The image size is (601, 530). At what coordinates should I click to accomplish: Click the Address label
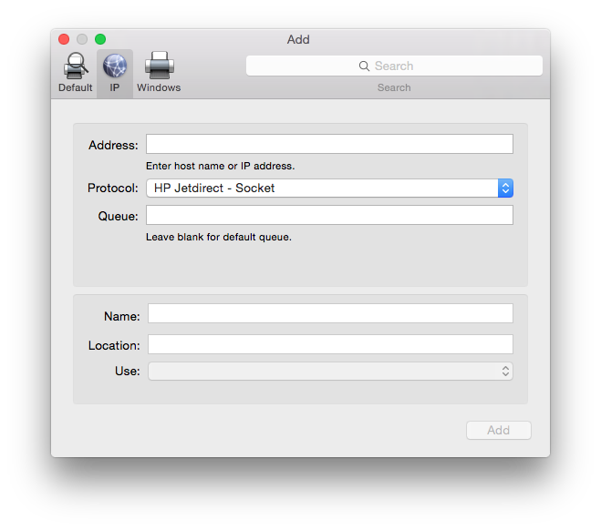click(113, 146)
